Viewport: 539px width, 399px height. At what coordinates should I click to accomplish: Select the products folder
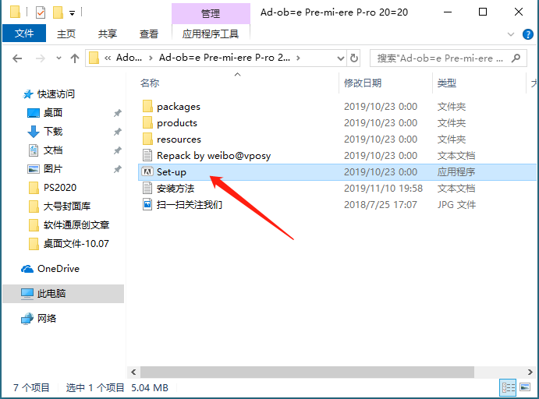pyautogui.click(x=177, y=123)
